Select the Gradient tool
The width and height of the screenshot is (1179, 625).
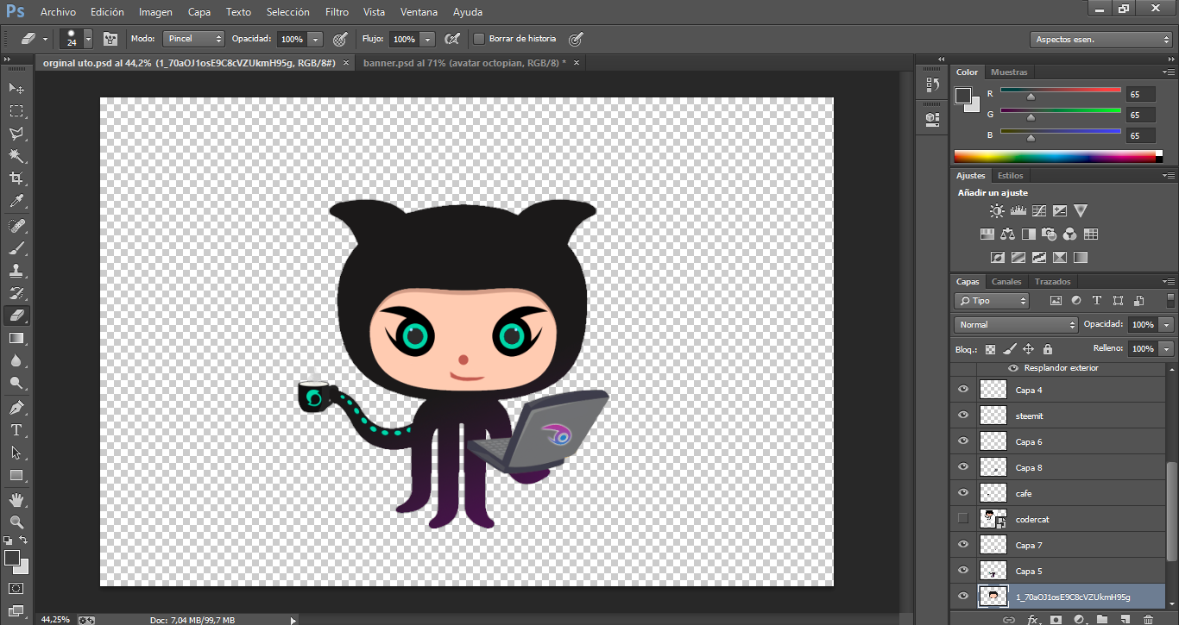[16, 338]
